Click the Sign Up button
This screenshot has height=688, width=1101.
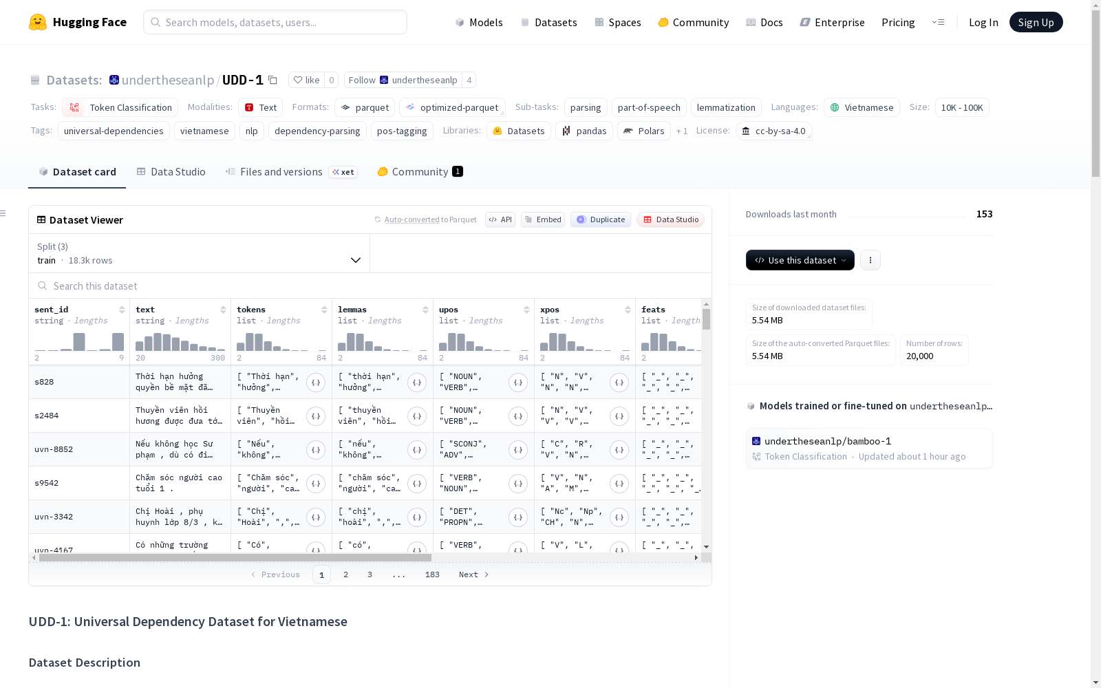pos(1036,22)
